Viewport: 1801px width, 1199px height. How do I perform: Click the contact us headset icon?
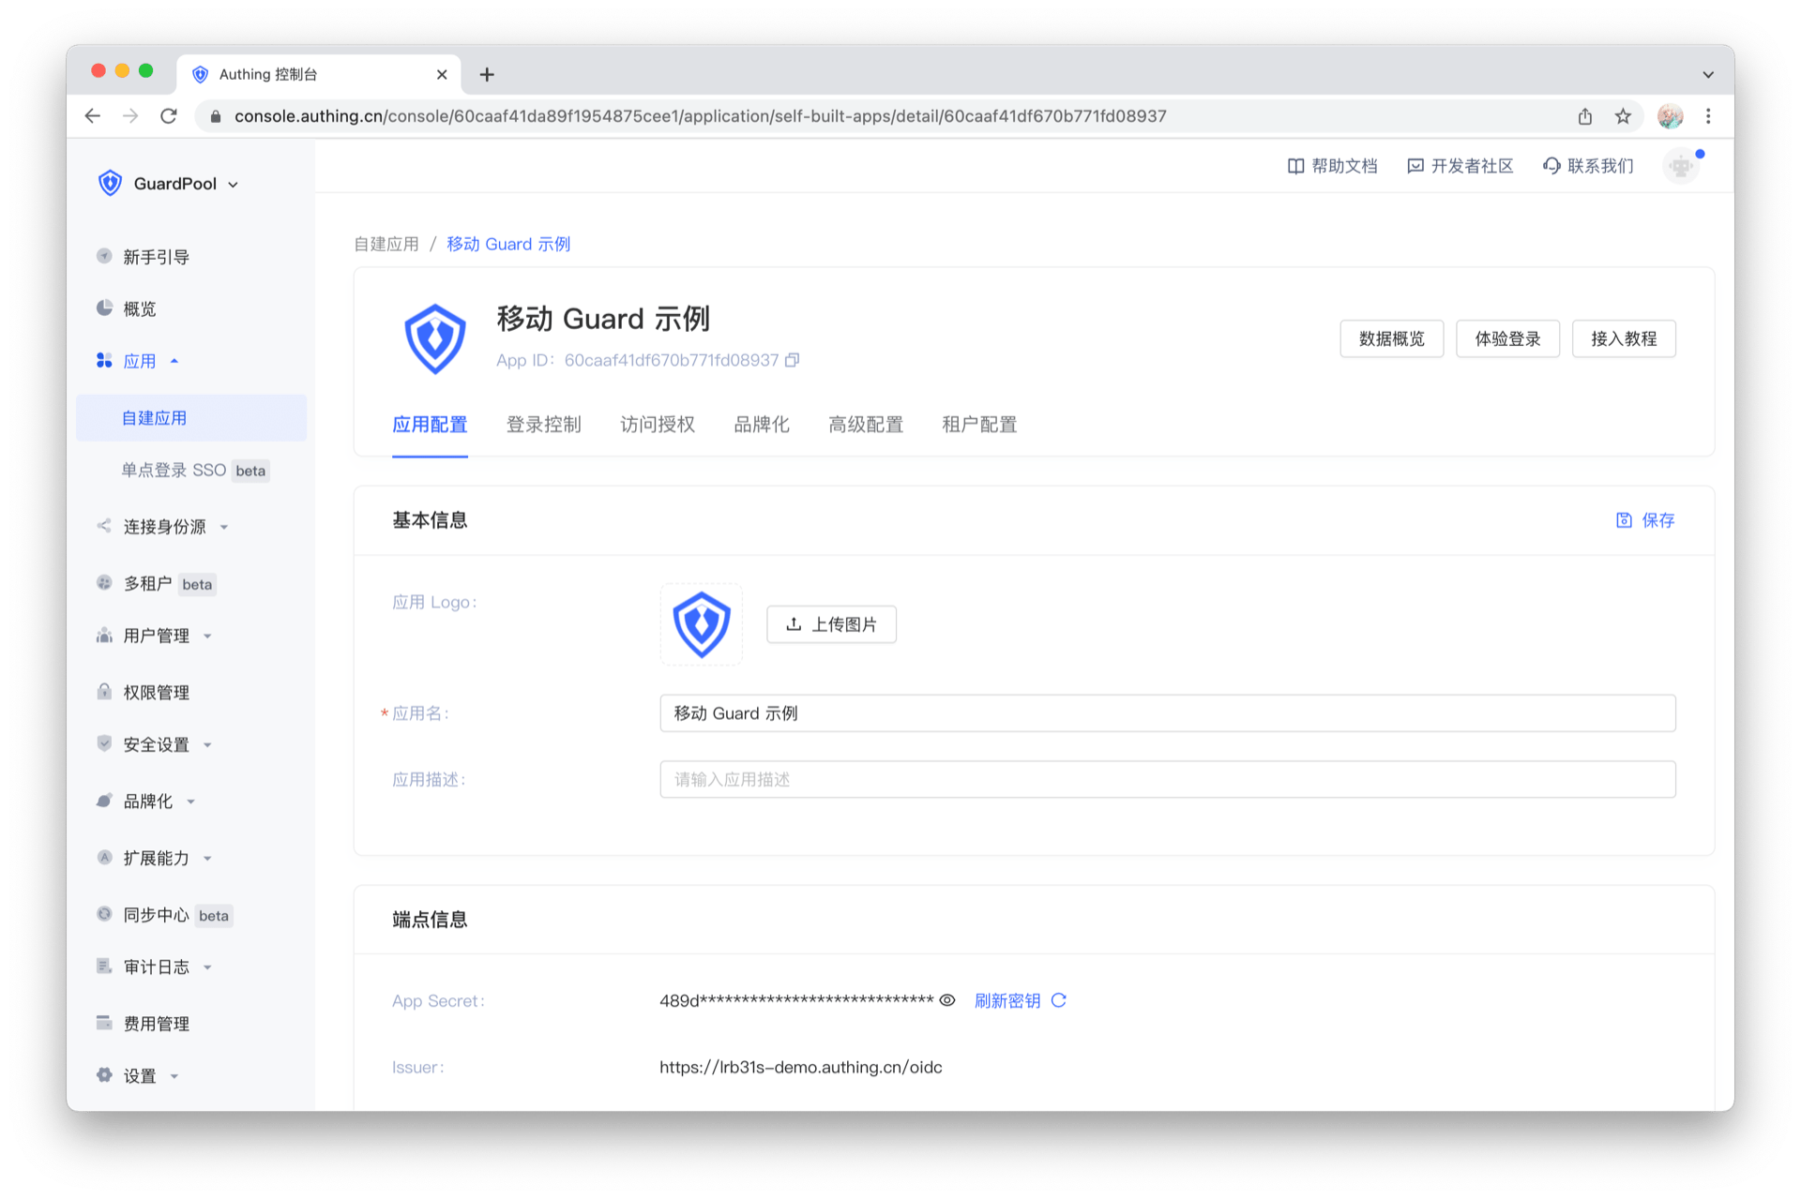(1551, 166)
